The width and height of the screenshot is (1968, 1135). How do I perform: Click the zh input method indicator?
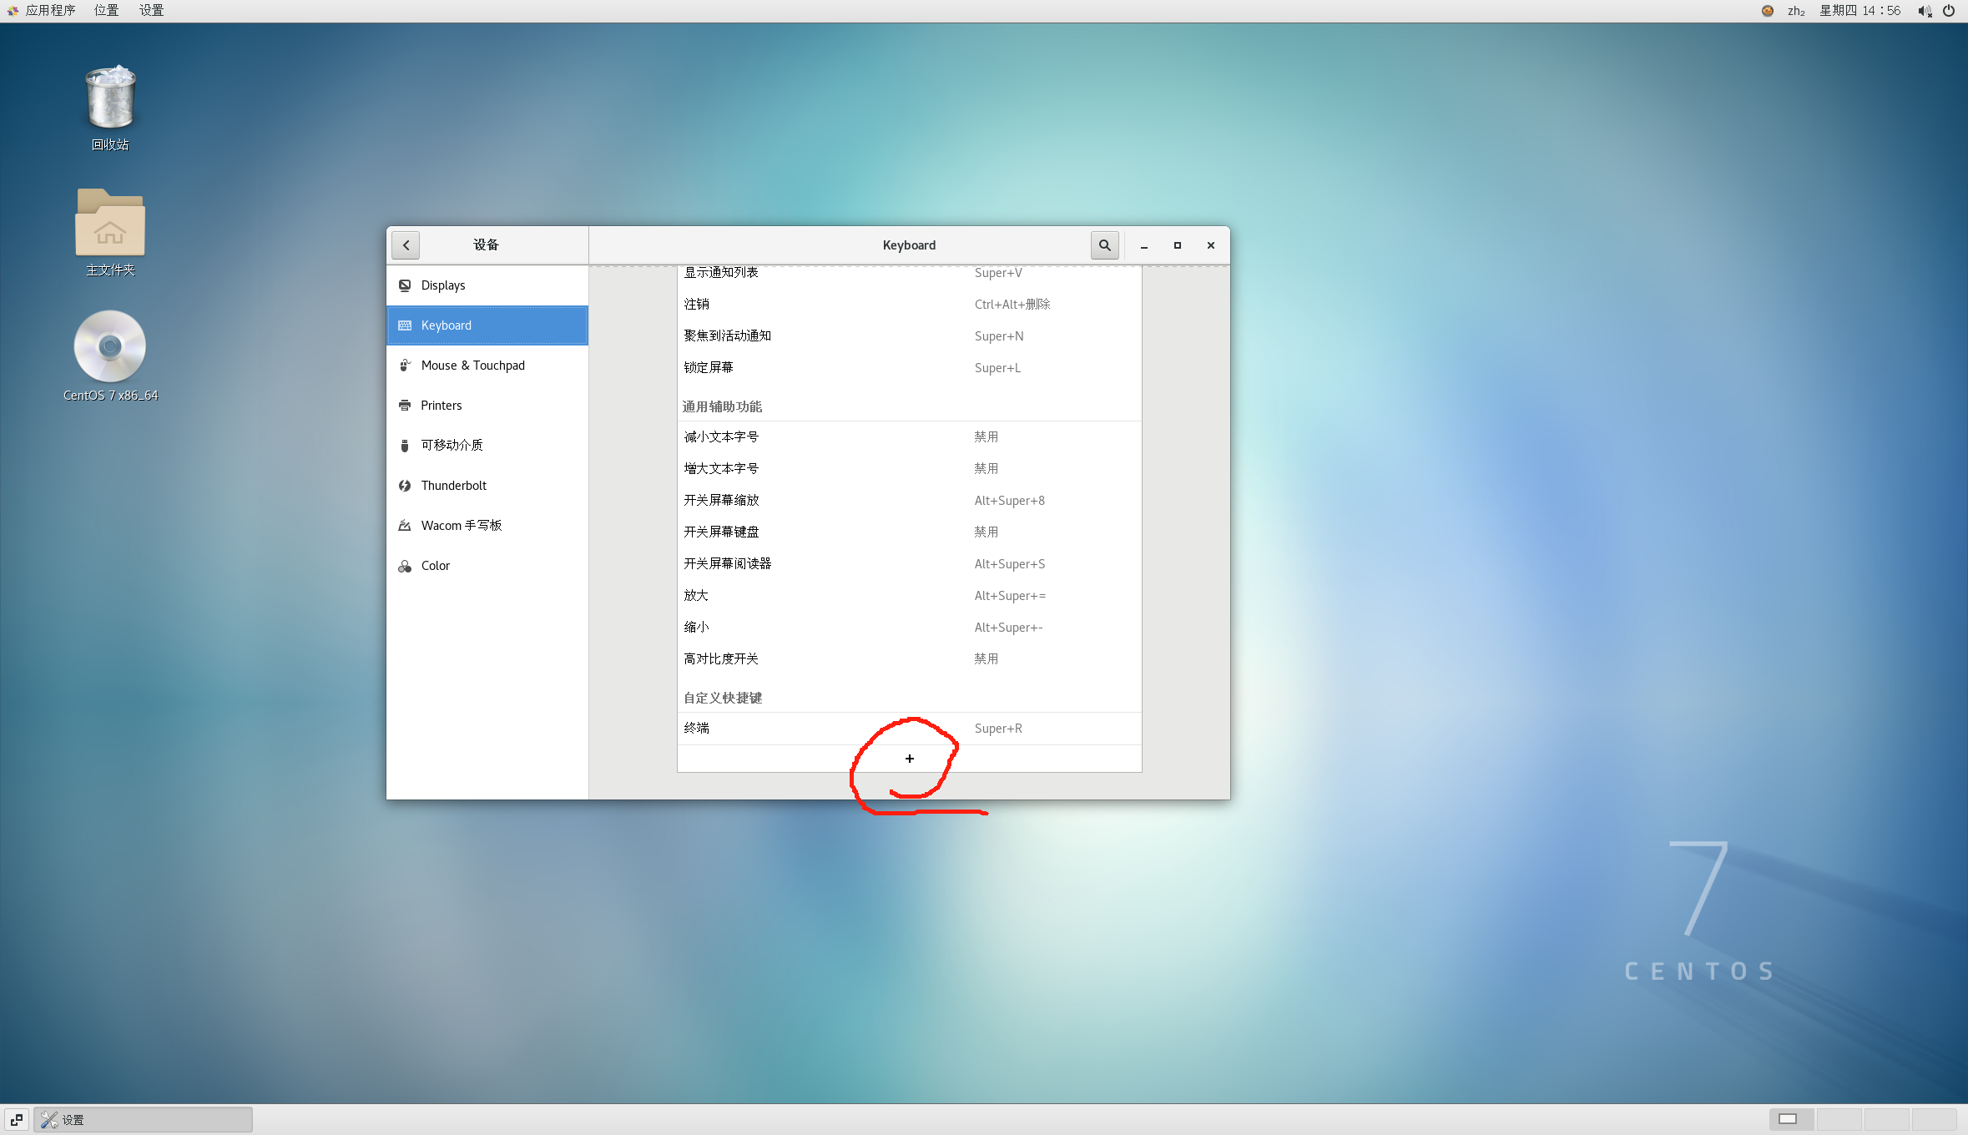pyautogui.click(x=1795, y=11)
